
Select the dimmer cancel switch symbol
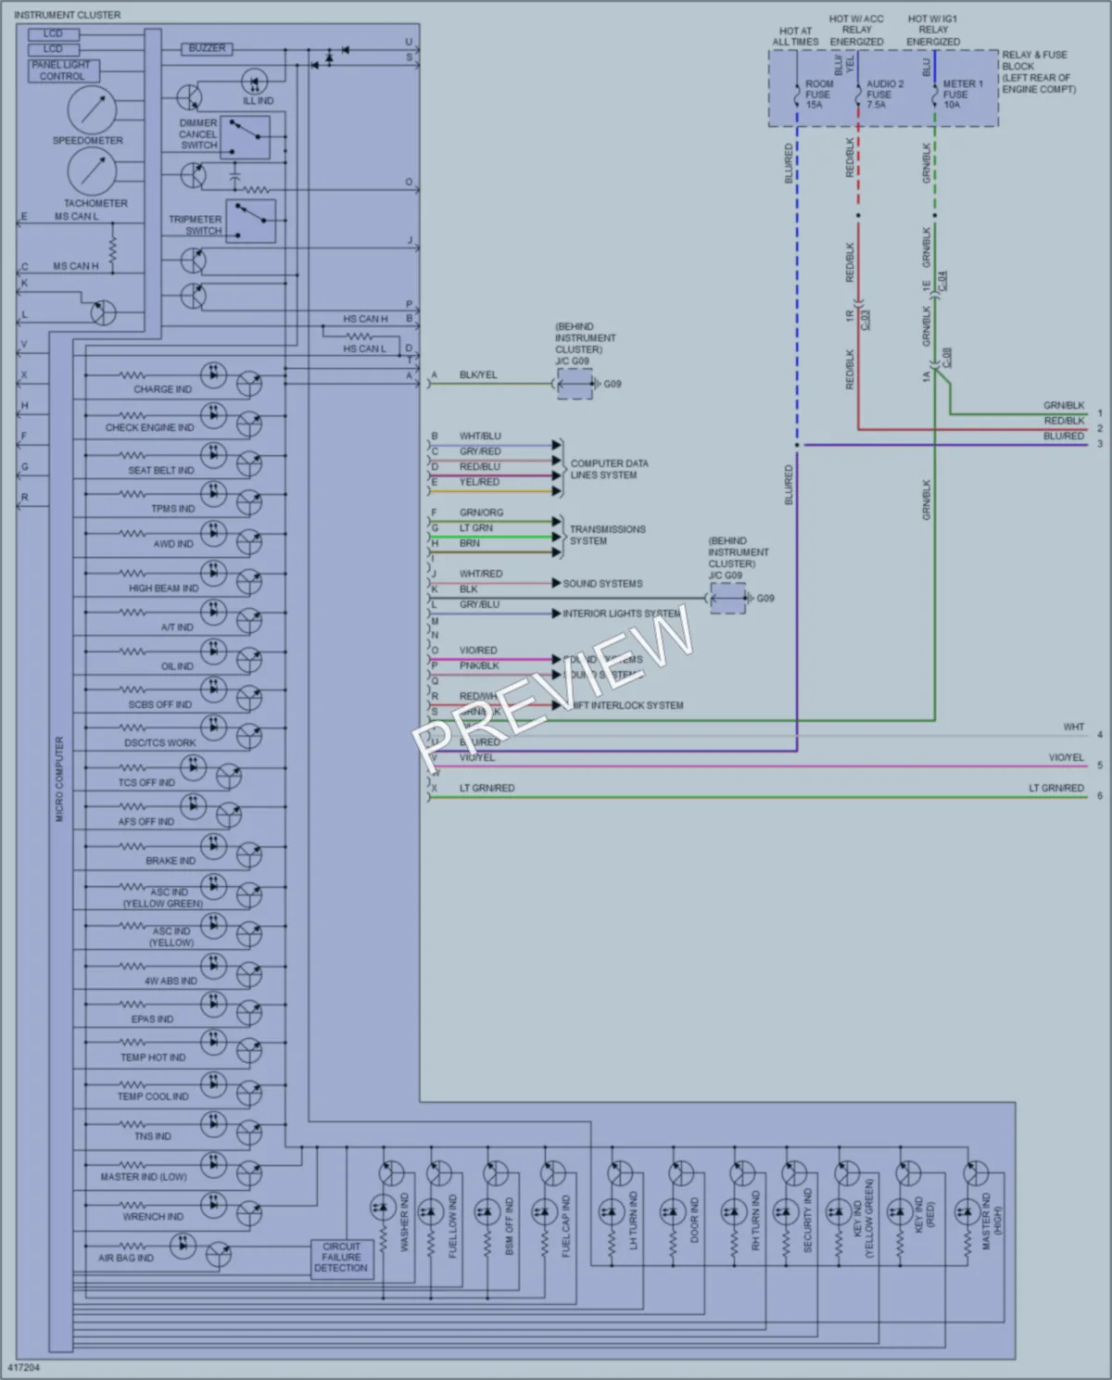246,137
